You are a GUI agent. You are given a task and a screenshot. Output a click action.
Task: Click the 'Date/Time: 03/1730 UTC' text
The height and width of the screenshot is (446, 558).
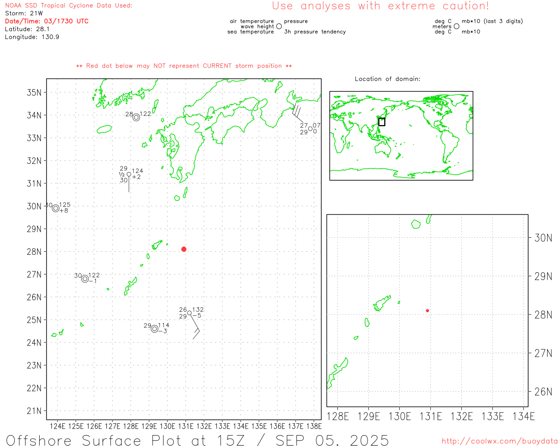pos(47,21)
